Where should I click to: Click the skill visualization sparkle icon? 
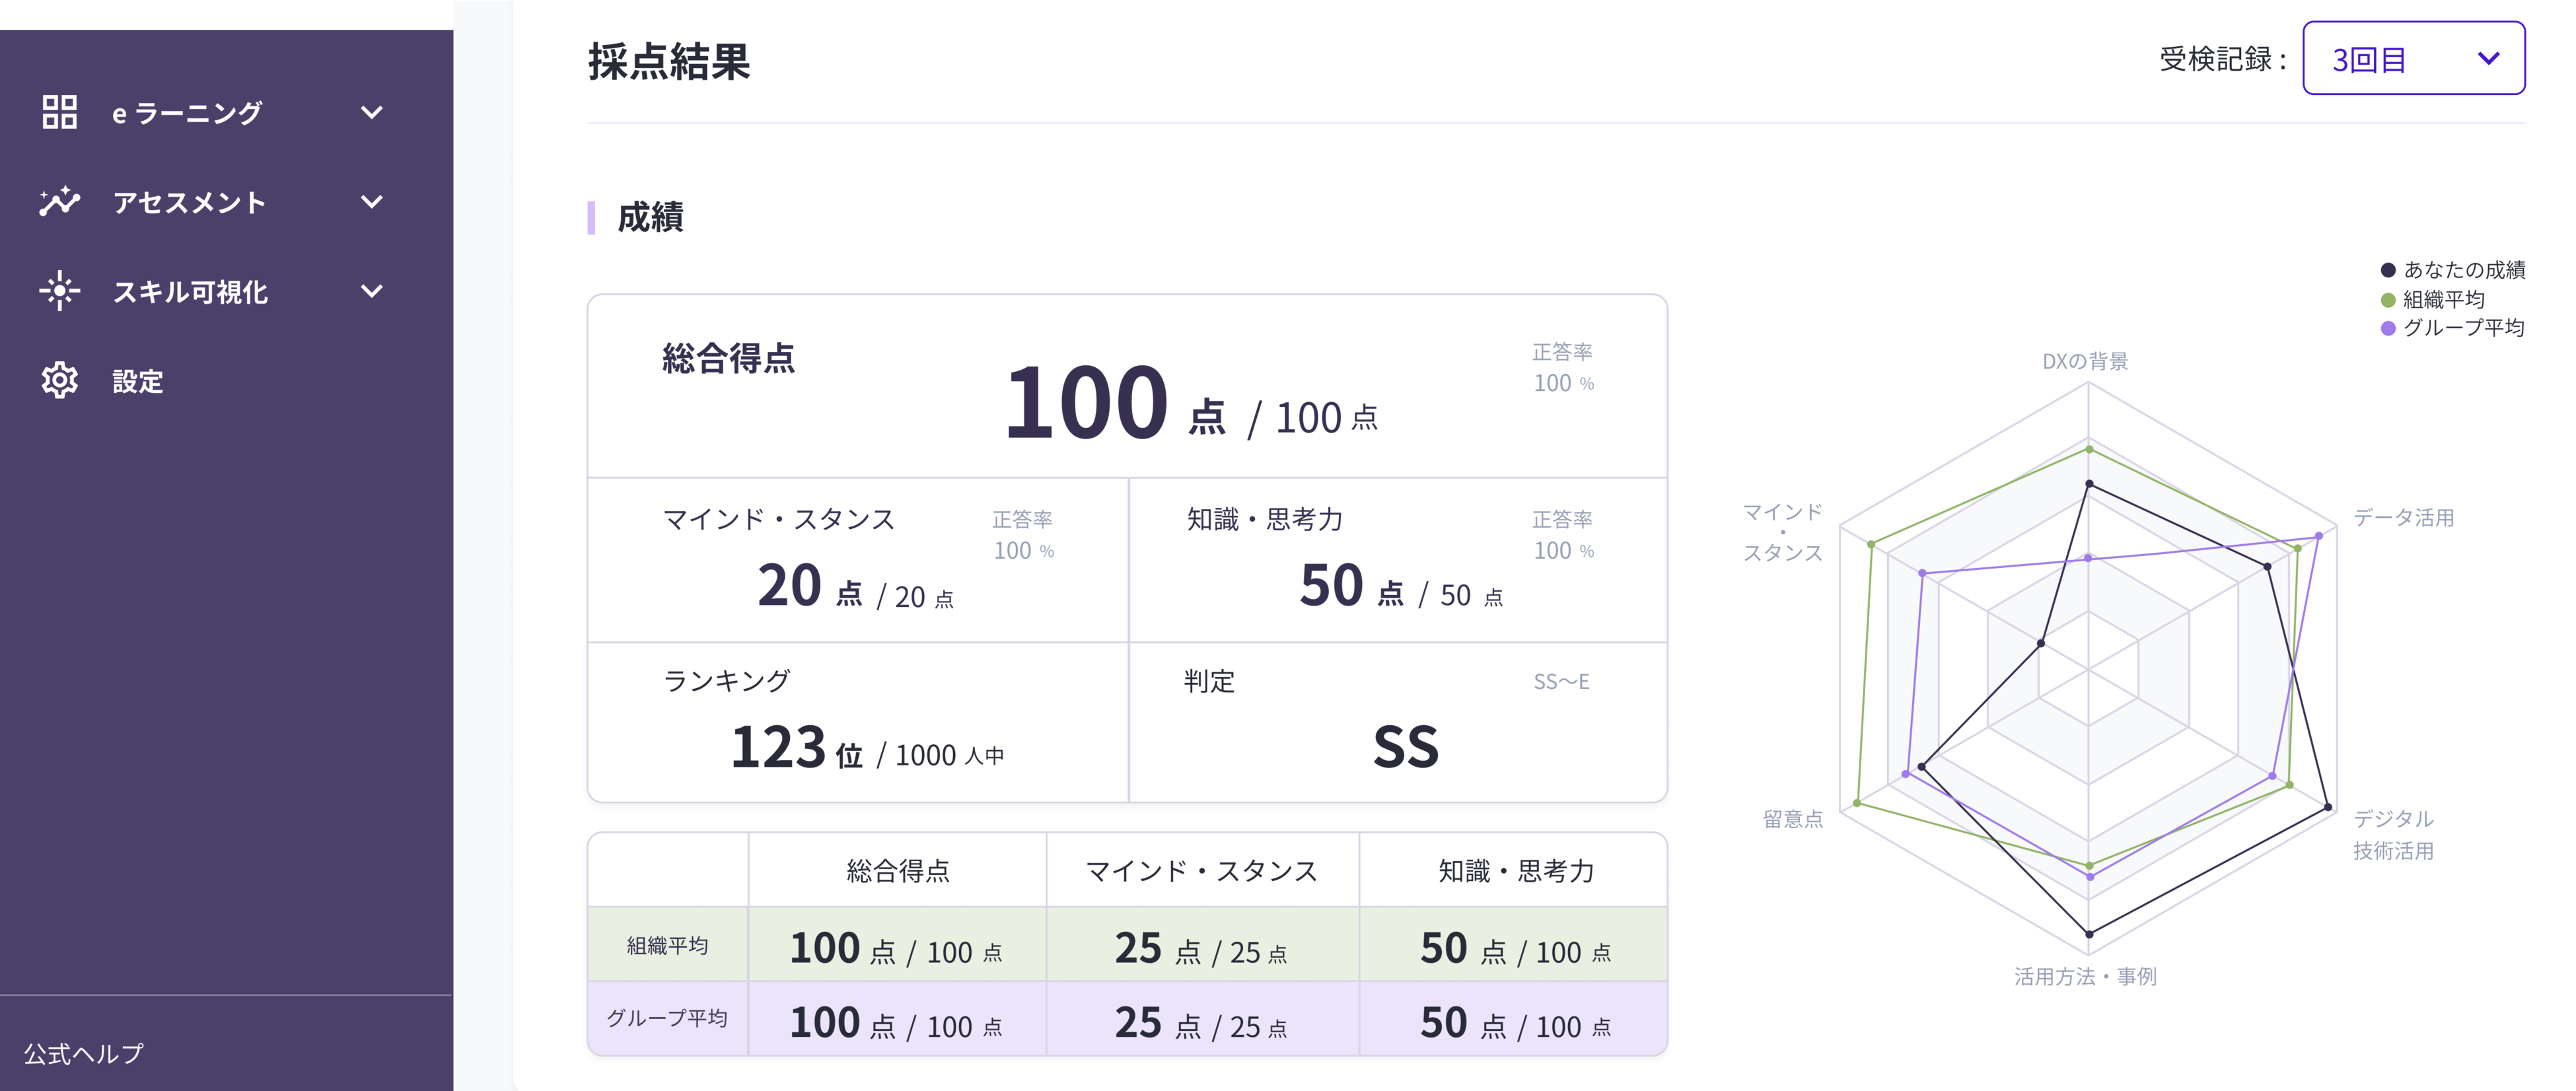coord(60,291)
